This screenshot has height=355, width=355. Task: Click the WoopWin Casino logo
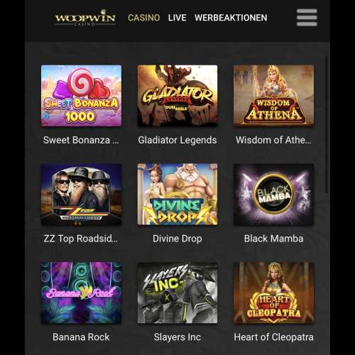coord(85,18)
